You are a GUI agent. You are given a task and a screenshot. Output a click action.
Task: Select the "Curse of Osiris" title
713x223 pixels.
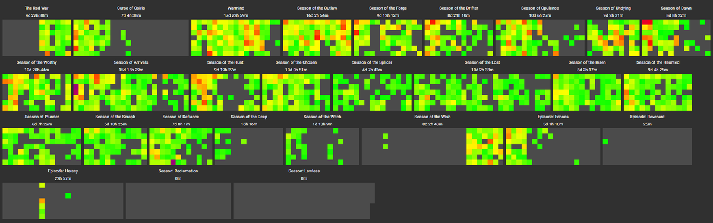[x=130, y=8]
